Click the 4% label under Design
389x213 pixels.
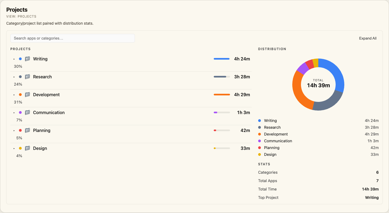click(x=19, y=156)
